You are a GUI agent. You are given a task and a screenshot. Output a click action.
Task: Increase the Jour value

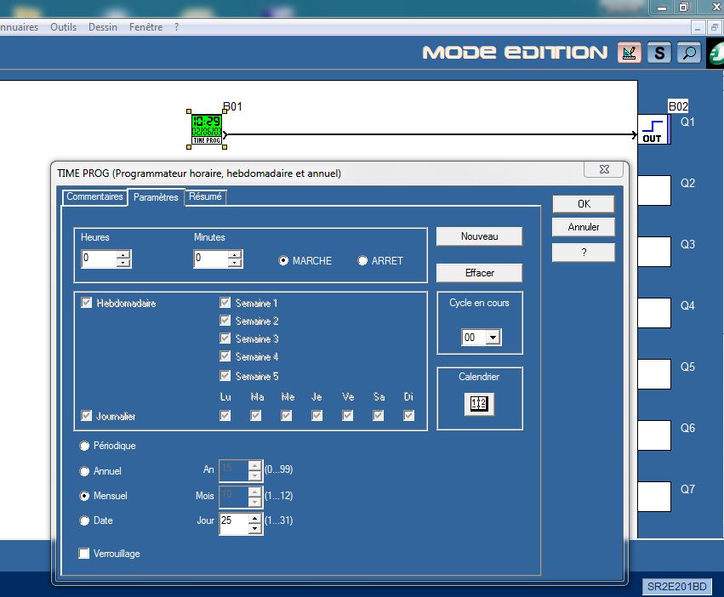(x=255, y=519)
